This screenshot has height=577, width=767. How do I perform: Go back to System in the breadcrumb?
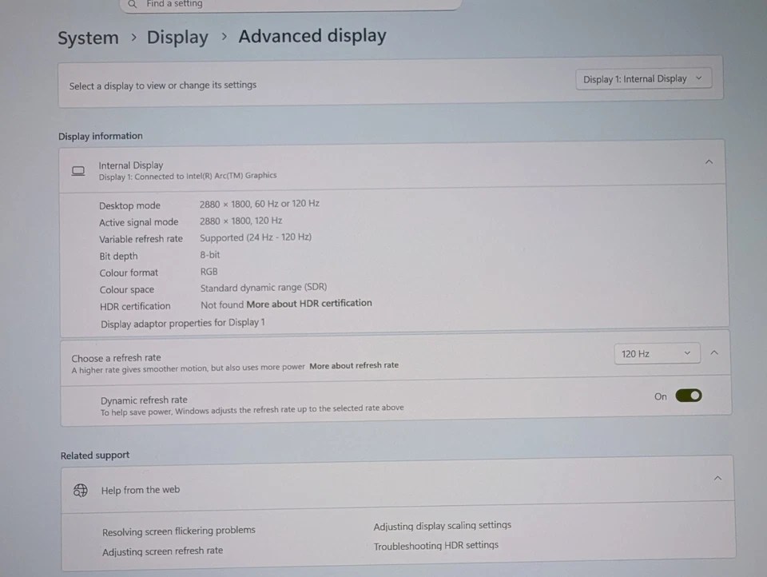tap(88, 38)
